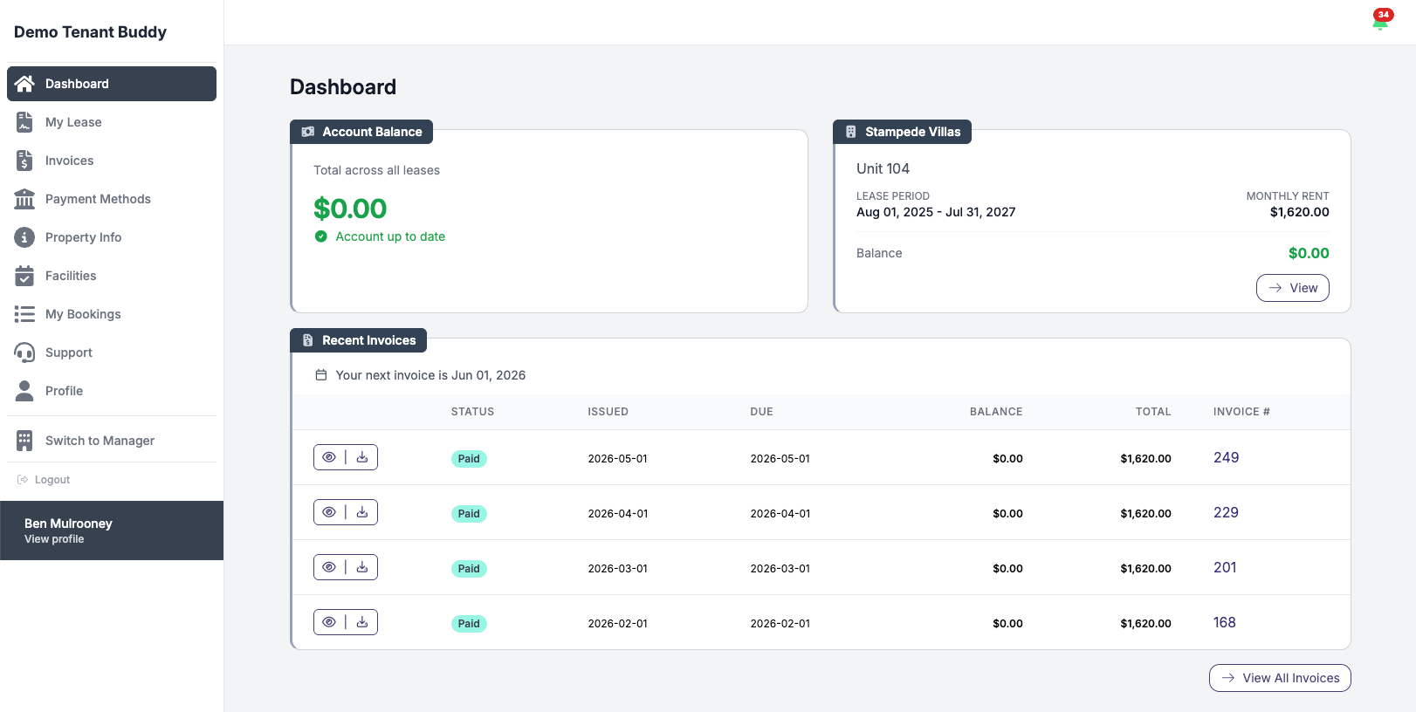
Task: Select Payment Methods from sidebar
Action: click(x=112, y=199)
